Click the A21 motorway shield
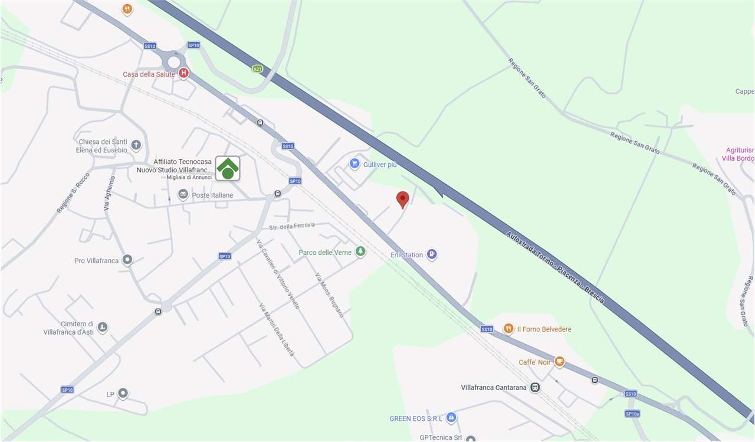The height and width of the screenshot is (442, 755). 257,69
